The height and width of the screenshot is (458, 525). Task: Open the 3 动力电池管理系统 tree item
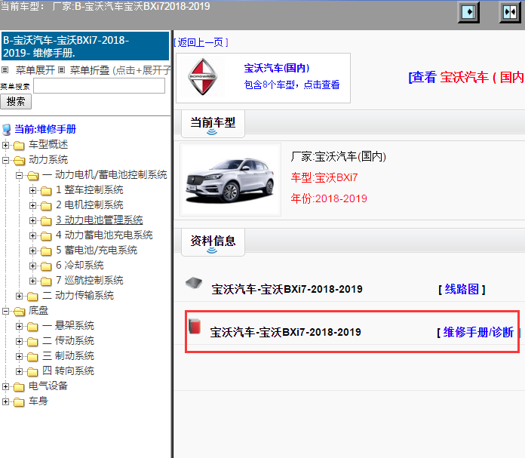point(100,220)
